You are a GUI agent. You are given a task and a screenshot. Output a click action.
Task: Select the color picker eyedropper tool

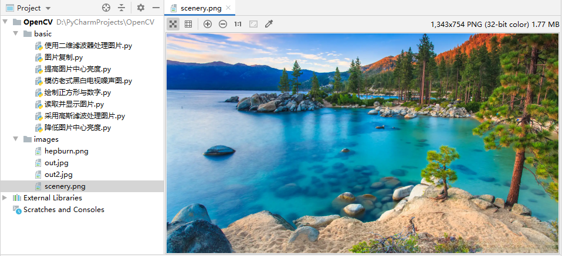coord(269,24)
